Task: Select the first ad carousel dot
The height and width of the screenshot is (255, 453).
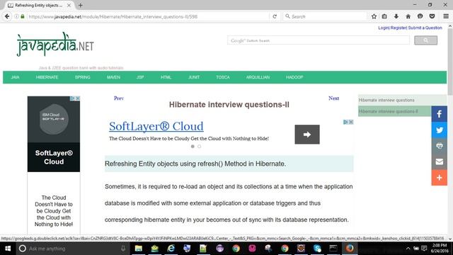Action: (193, 147)
